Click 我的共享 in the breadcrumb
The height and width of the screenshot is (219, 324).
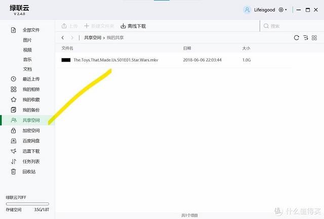115,37
